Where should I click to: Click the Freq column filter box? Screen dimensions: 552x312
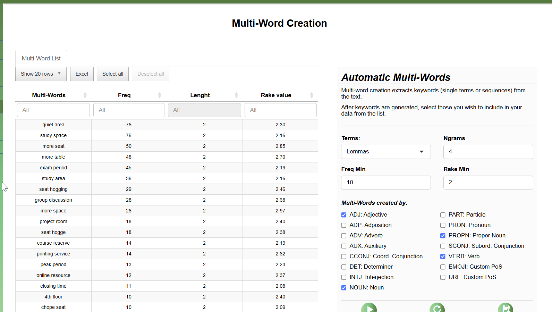click(x=129, y=110)
